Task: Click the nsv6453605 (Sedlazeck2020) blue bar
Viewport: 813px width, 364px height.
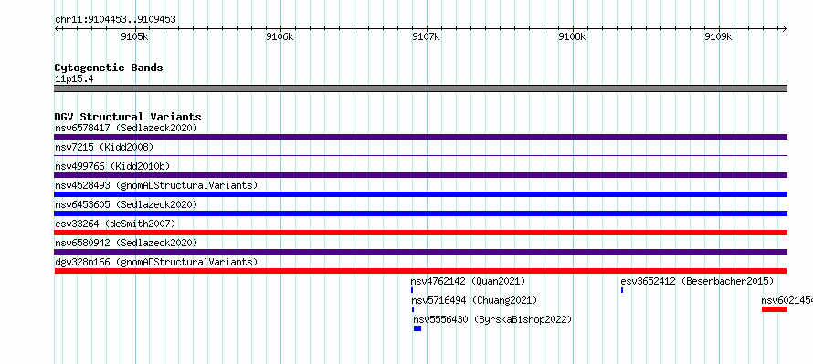Action: pos(420,213)
